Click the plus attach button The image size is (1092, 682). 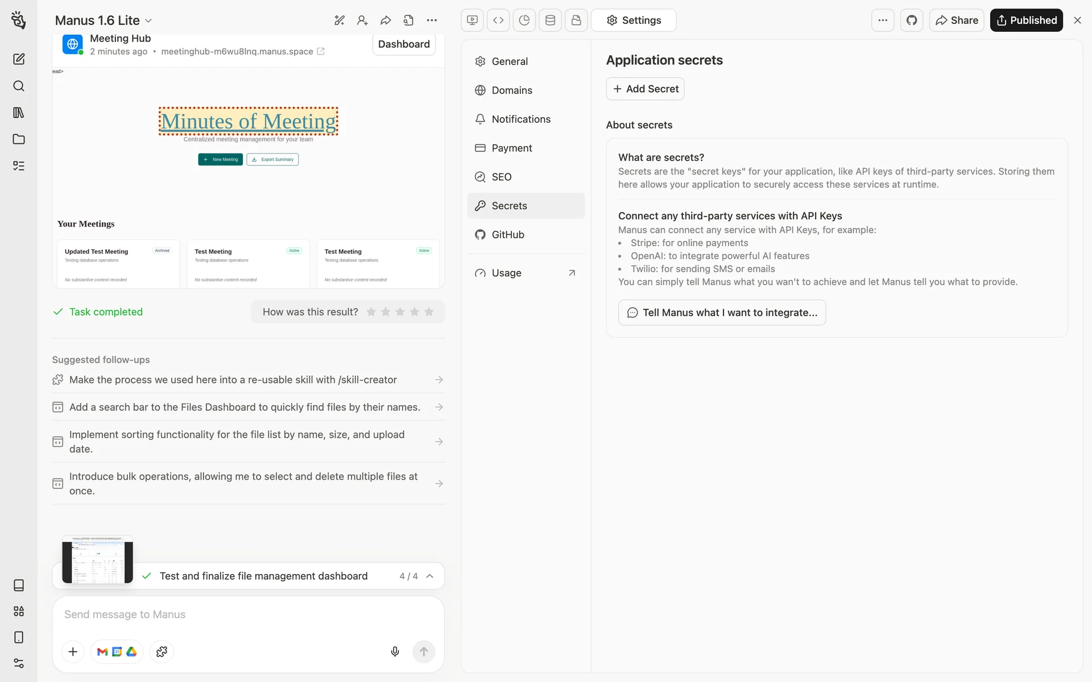point(73,651)
